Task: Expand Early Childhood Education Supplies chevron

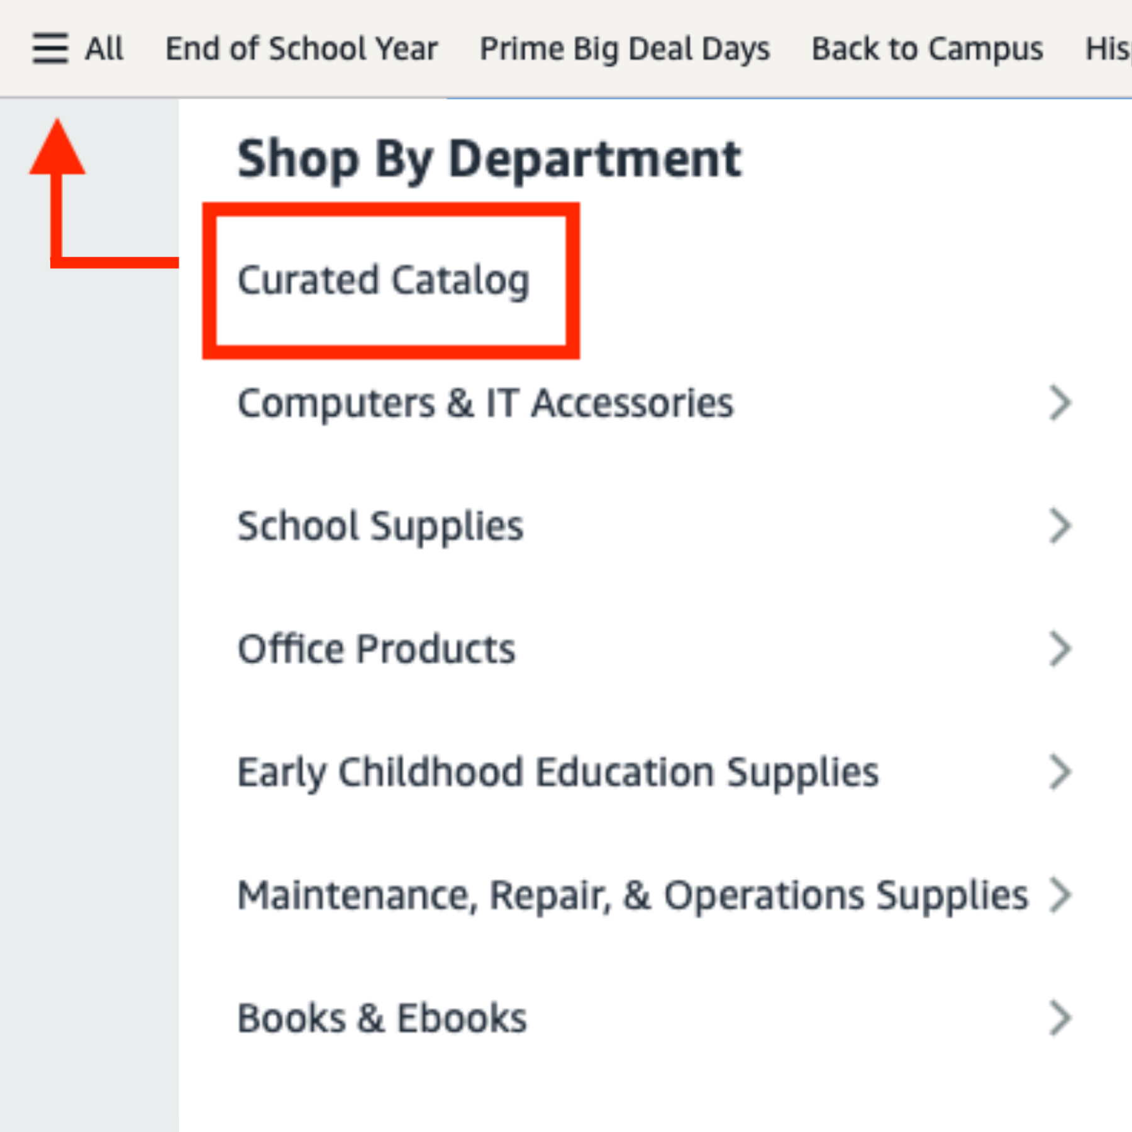Action: [x=1060, y=772]
